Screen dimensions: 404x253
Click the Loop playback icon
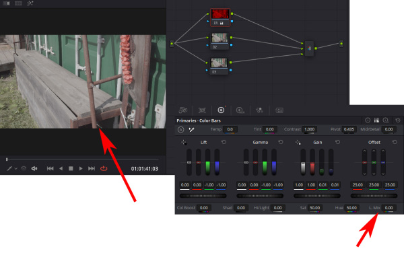(104, 169)
